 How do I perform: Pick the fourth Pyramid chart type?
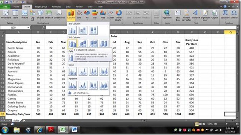pos(104,85)
